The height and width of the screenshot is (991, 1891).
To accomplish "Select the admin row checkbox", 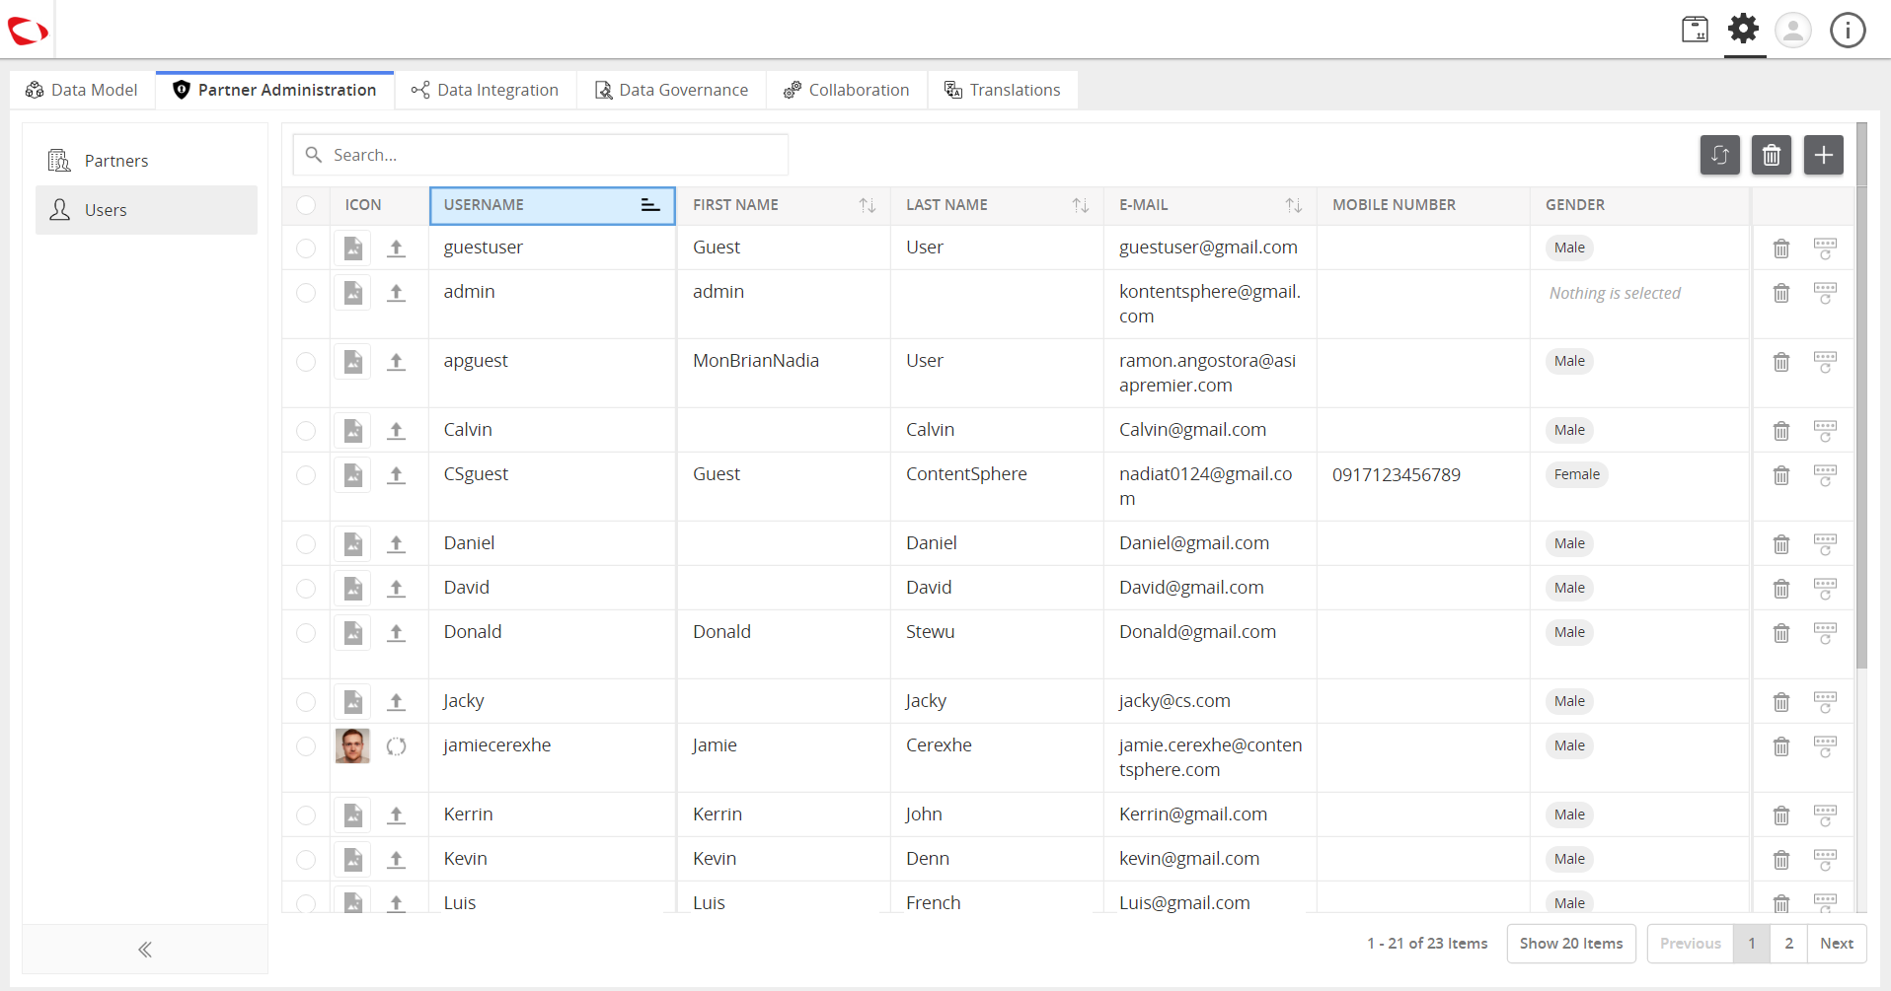I will (x=306, y=293).
